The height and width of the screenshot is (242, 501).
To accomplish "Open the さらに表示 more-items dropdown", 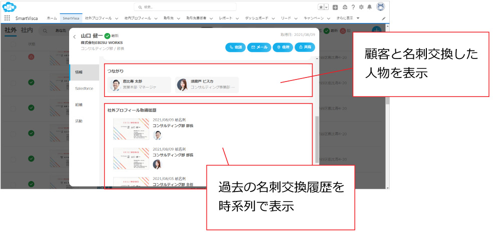I will tap(348, 18).
